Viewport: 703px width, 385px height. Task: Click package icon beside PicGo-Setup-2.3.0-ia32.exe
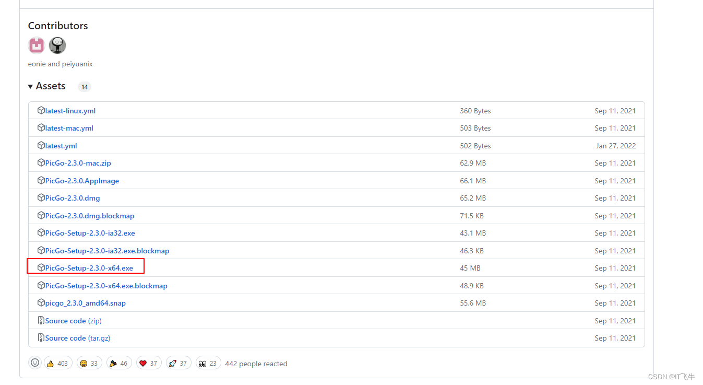click(x=41, y=233)
